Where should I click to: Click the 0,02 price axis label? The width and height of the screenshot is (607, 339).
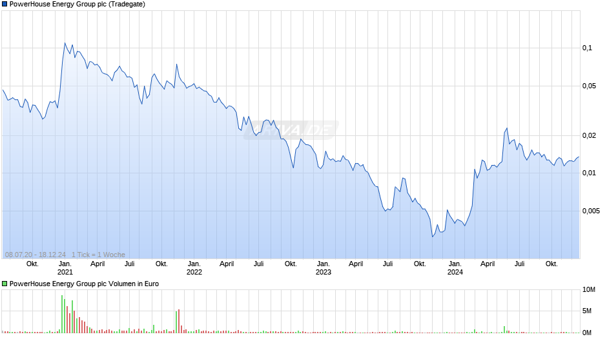click(589, 135)
